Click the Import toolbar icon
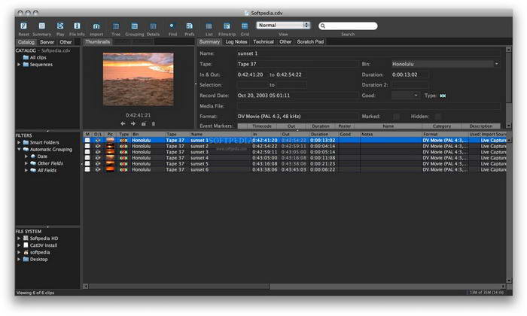Image resolution: width=527 pixels, height=316 pixels. click(96, 26)
